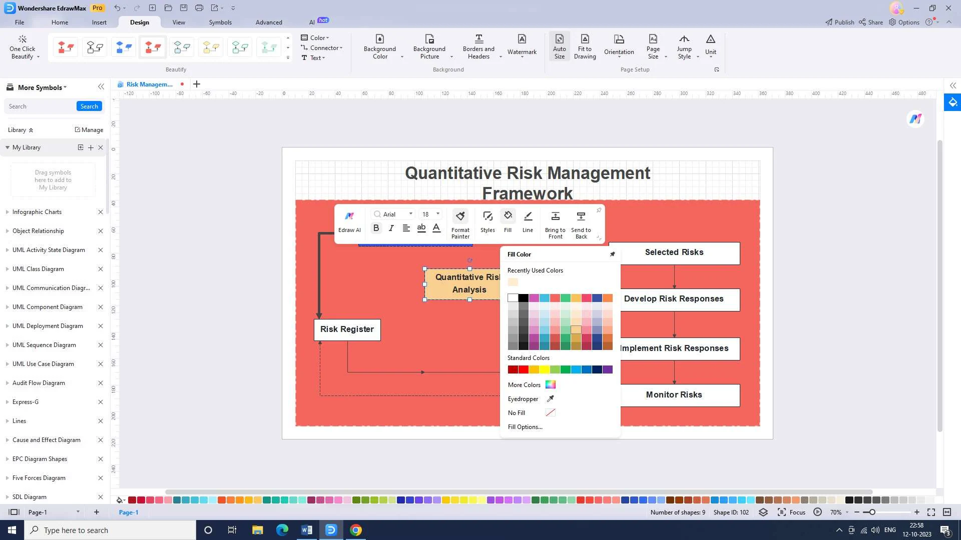
Task: Open the Arial font dropdown
Action: pos(411,214)
